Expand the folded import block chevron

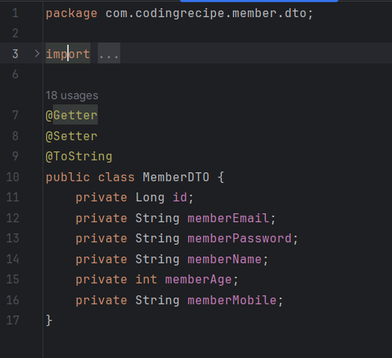(x=37, y=54)
